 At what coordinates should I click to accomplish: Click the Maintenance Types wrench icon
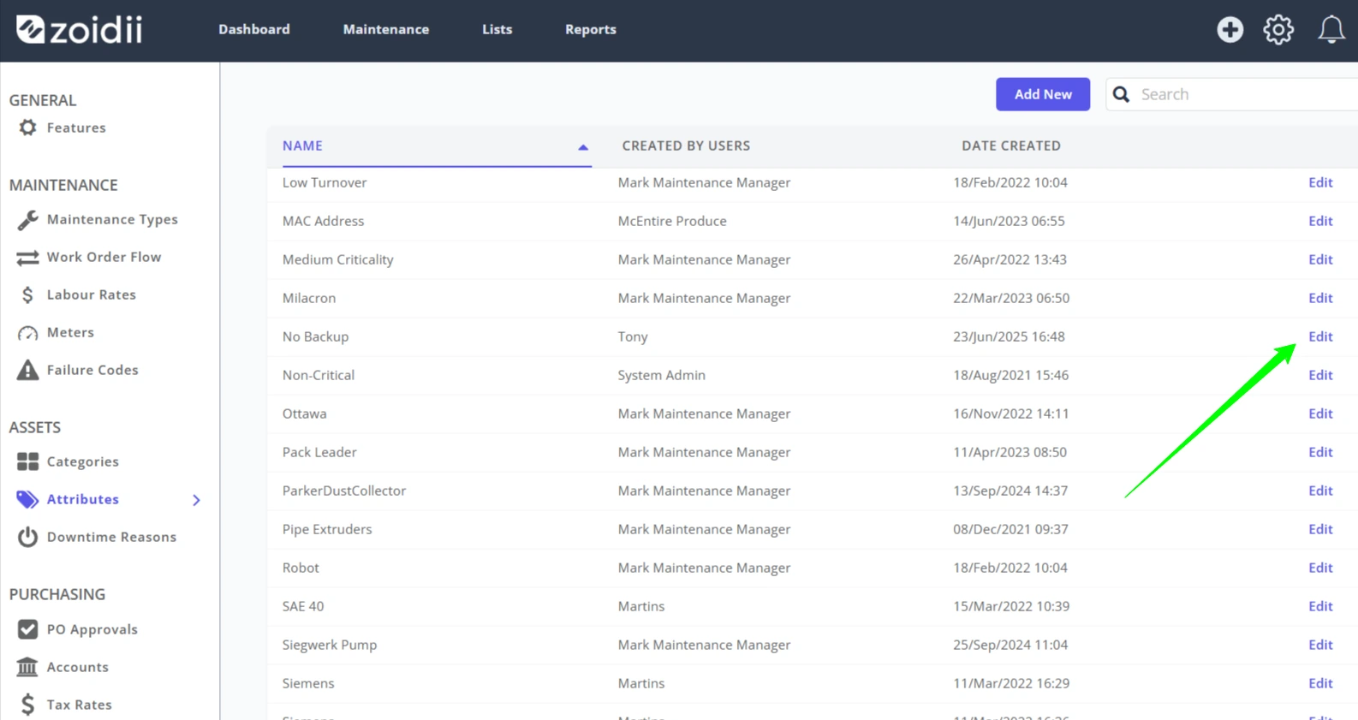pyautogui.click(x=28, y=220)
